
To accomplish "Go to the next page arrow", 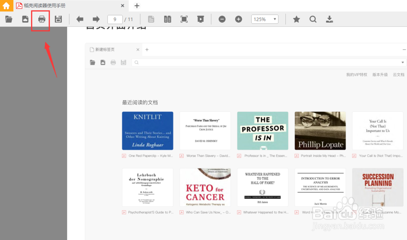I will coord(96,19).
